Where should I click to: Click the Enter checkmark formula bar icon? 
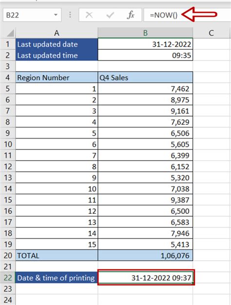[110, 15]
